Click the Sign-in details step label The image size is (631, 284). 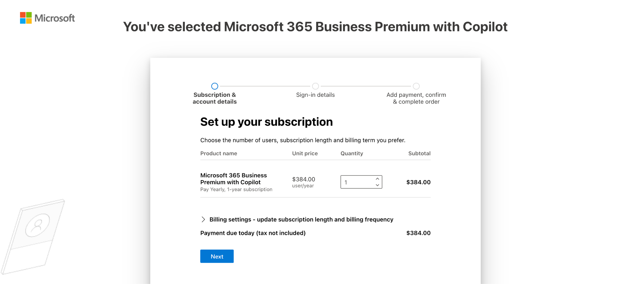pyautogui.click(x=315, y=95)
